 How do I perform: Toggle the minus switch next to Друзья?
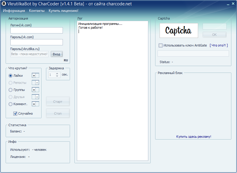coord(35,97)
